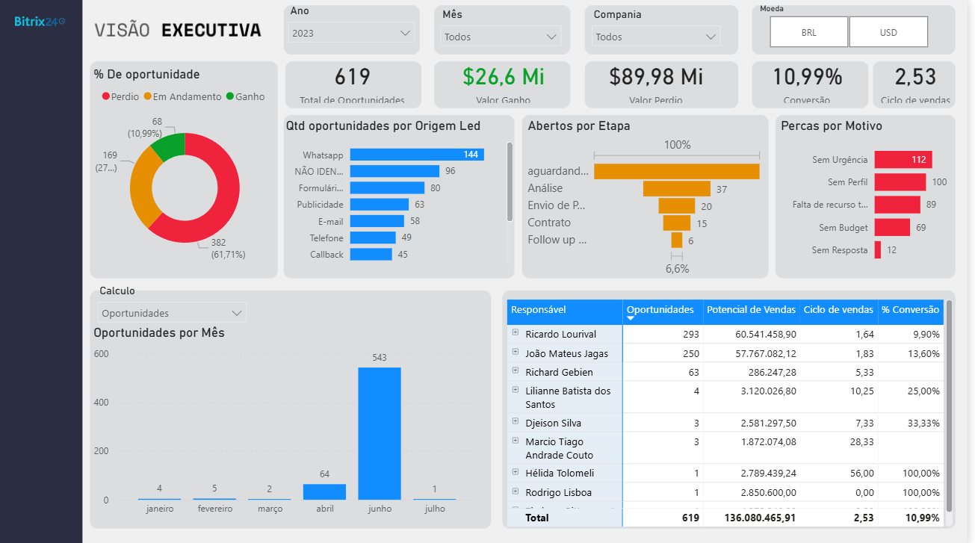Expand João Mateus Jagas row
Viewport: 975px width, 543px height.
tap(516, 352)
